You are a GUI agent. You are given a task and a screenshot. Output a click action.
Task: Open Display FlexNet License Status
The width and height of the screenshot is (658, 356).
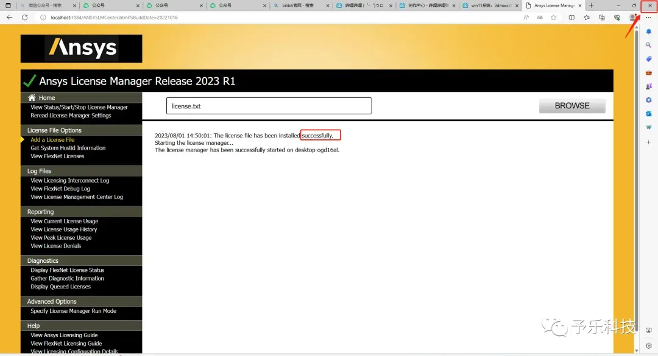click(67, 270)
